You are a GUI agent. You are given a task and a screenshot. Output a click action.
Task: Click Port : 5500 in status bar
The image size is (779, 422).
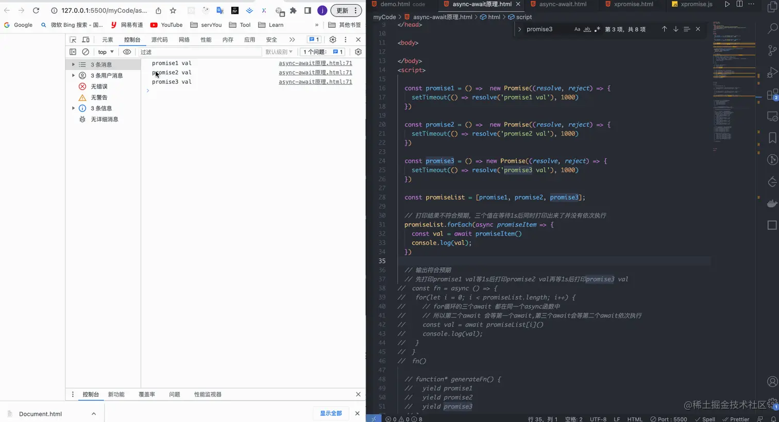(x=668, y=419)
